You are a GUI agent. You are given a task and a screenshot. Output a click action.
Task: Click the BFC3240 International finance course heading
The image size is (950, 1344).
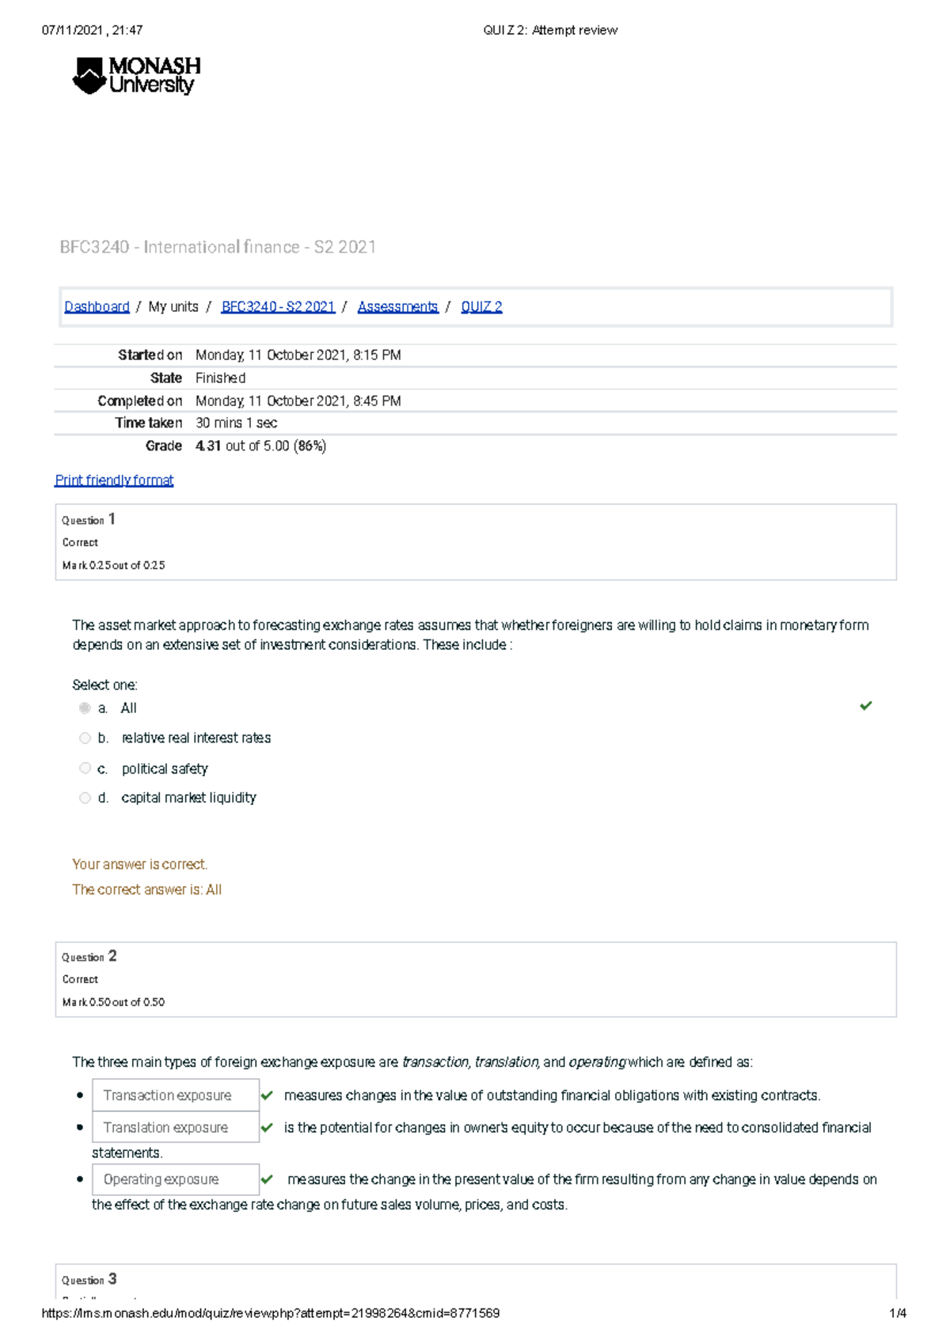coord(218,247)
